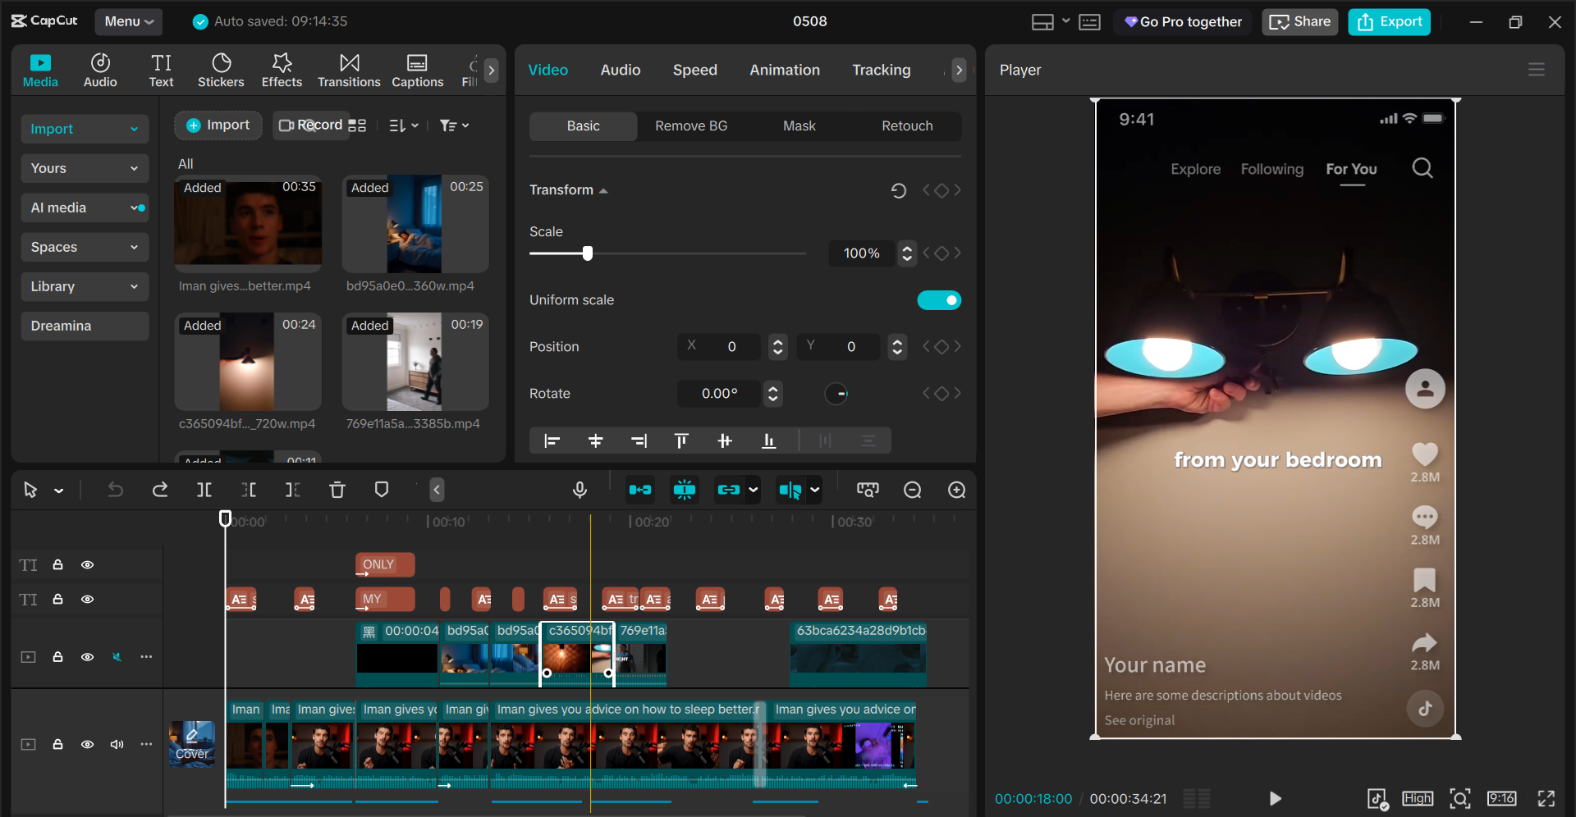
Task: Select the Remove BG tab
Action: [x=691, y=126]
